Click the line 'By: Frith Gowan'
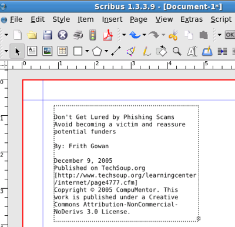The height and width of the screenshot is (227, 235). (x=81, y=146)
